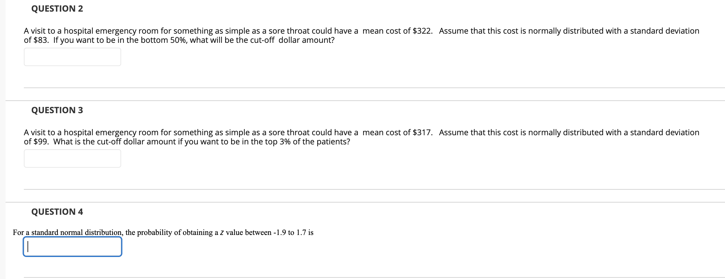Click the answer input box for Question 2
The height and width of the screenshot is (279, 725).
(72, 57)
